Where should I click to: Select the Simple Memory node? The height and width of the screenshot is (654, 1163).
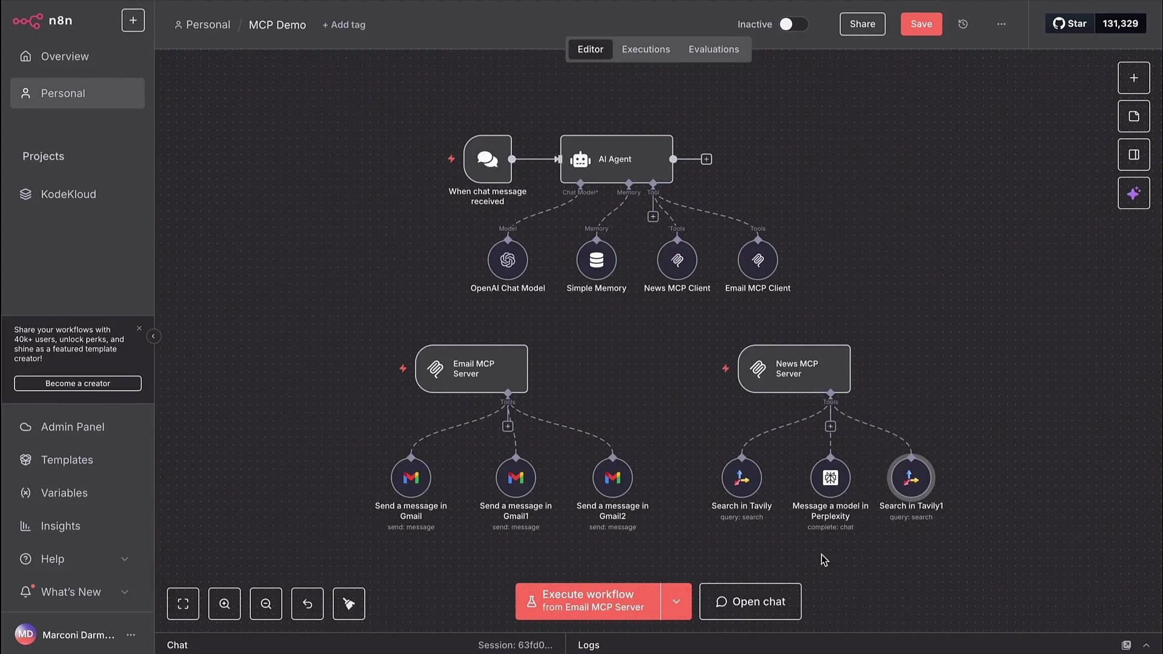[x=596, y=260]
